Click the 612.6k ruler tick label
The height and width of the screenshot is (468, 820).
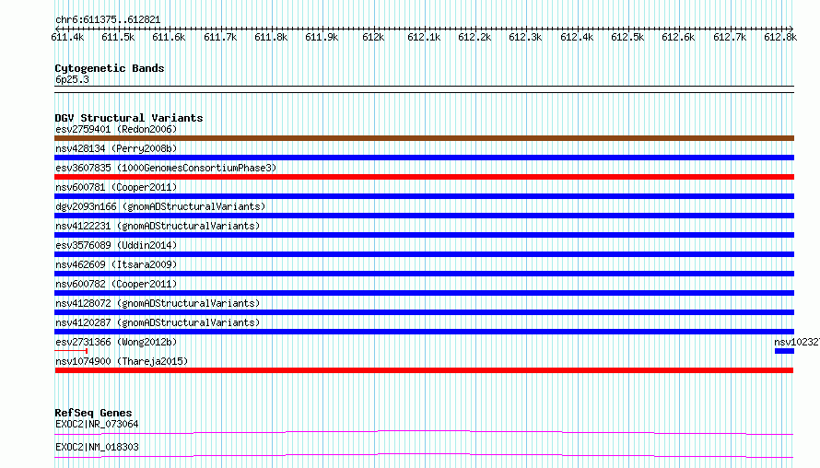click(678, 37)
